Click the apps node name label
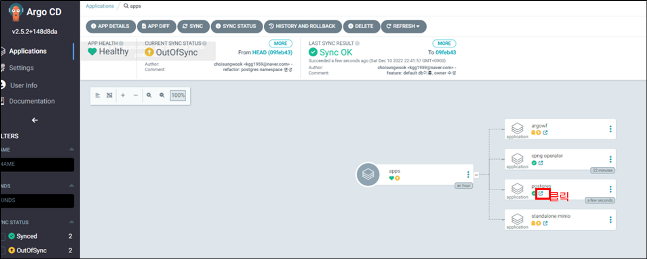 (394, 171)
